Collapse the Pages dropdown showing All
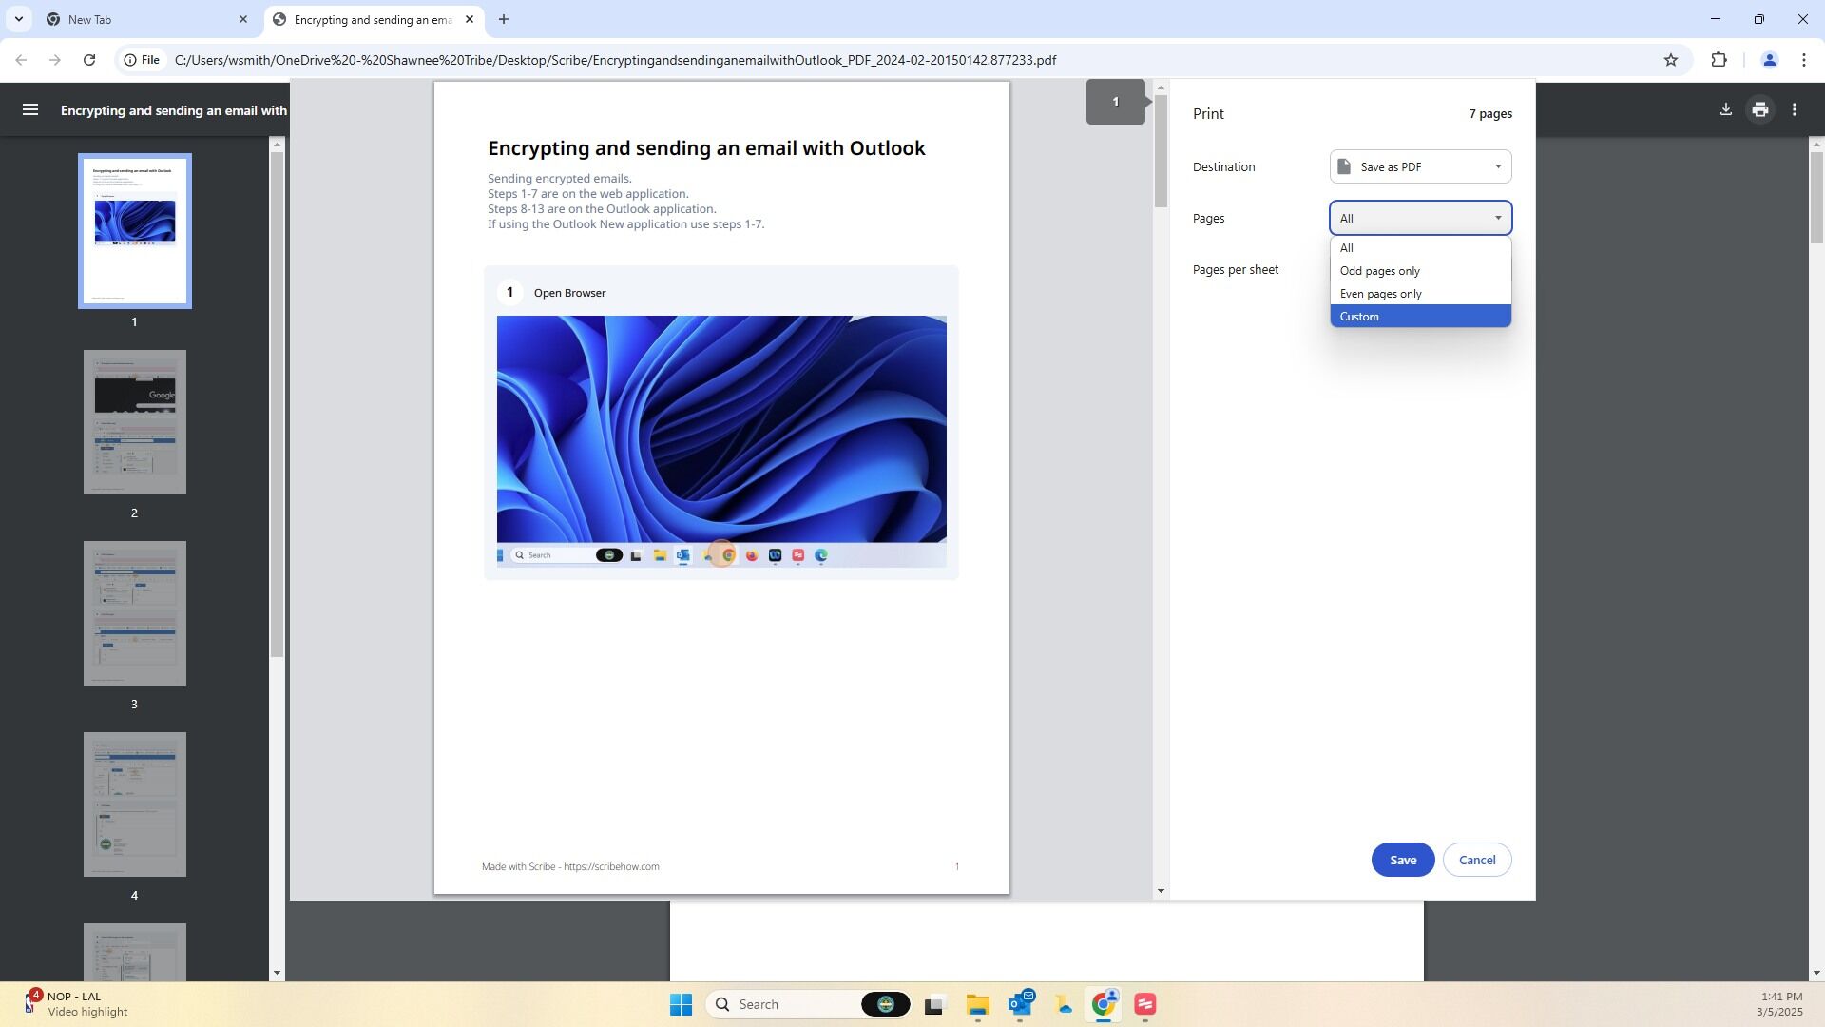 tap(1420, 218)
